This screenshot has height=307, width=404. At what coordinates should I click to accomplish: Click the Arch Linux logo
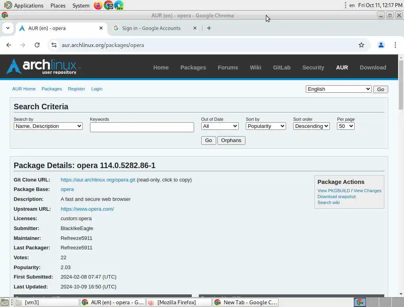tap(42, 67)
